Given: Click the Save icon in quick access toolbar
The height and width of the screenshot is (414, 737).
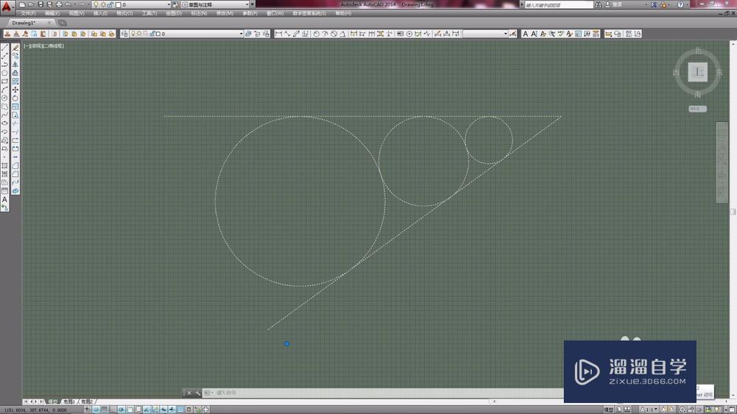Looking at the screenshot, I should [41, 4].
